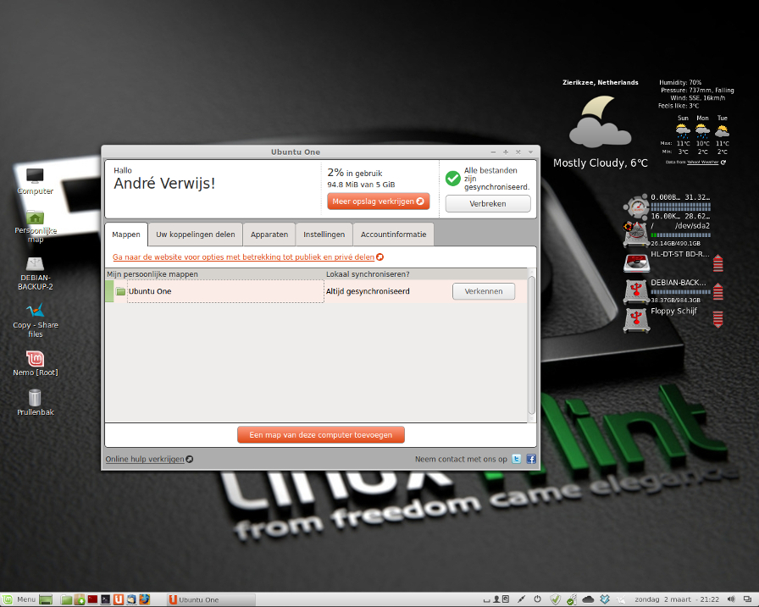Click the Verbreken button
Image resolution: width=759 pixels, height=607 pixels.
(488, 204)
